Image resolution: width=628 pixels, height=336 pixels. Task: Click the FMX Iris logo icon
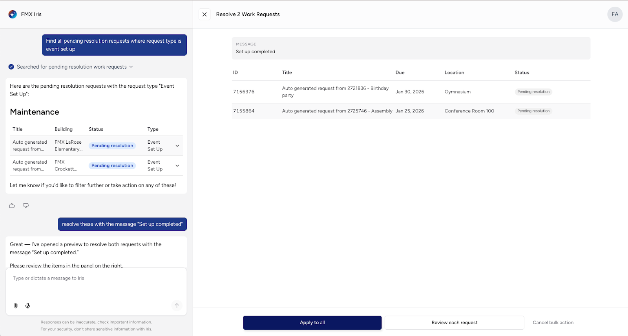13,14
